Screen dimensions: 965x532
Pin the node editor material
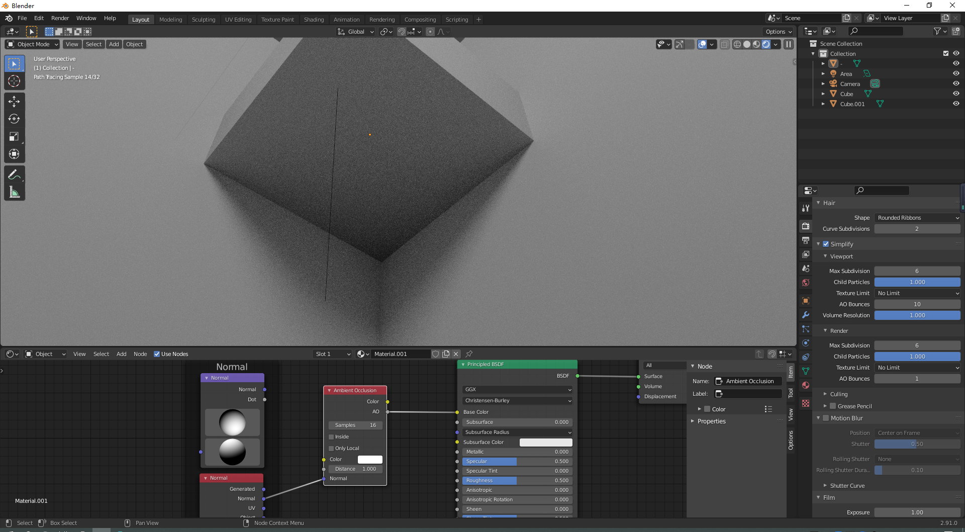coord(469,354)
